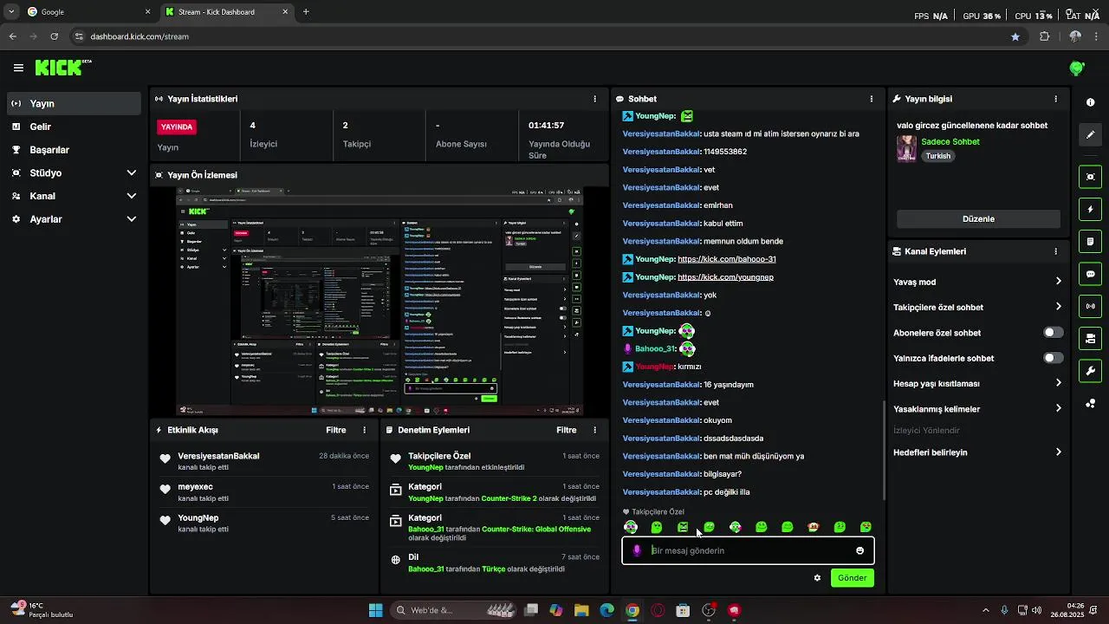Click VeresiyesatanBakkal in Etkinlik Akışı
1109x624 pixels.
click(218, 456)
